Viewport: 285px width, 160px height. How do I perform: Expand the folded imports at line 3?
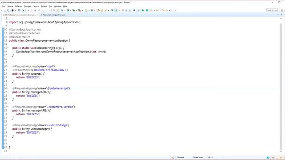[8, 22]
